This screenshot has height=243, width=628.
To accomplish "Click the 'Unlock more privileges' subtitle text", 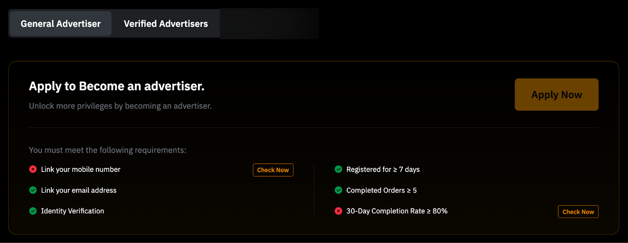I will coord(120,106).
